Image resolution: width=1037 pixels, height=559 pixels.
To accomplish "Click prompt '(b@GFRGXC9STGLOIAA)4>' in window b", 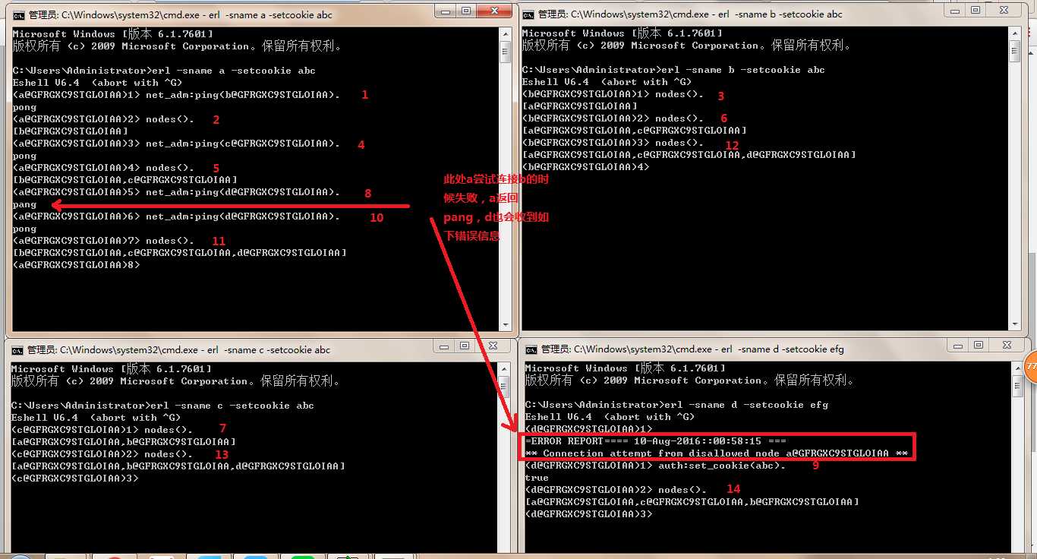I will pos(586,166).
